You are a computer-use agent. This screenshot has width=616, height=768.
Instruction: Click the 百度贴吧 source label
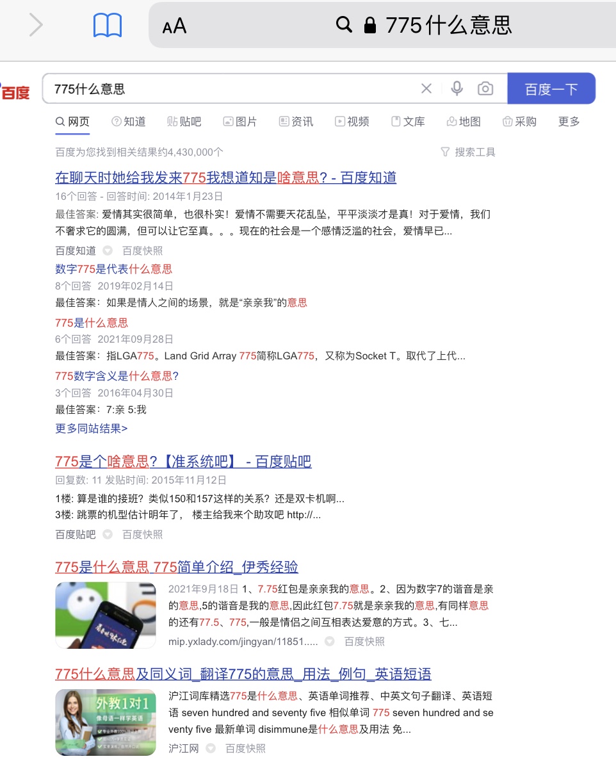(76, 534)
